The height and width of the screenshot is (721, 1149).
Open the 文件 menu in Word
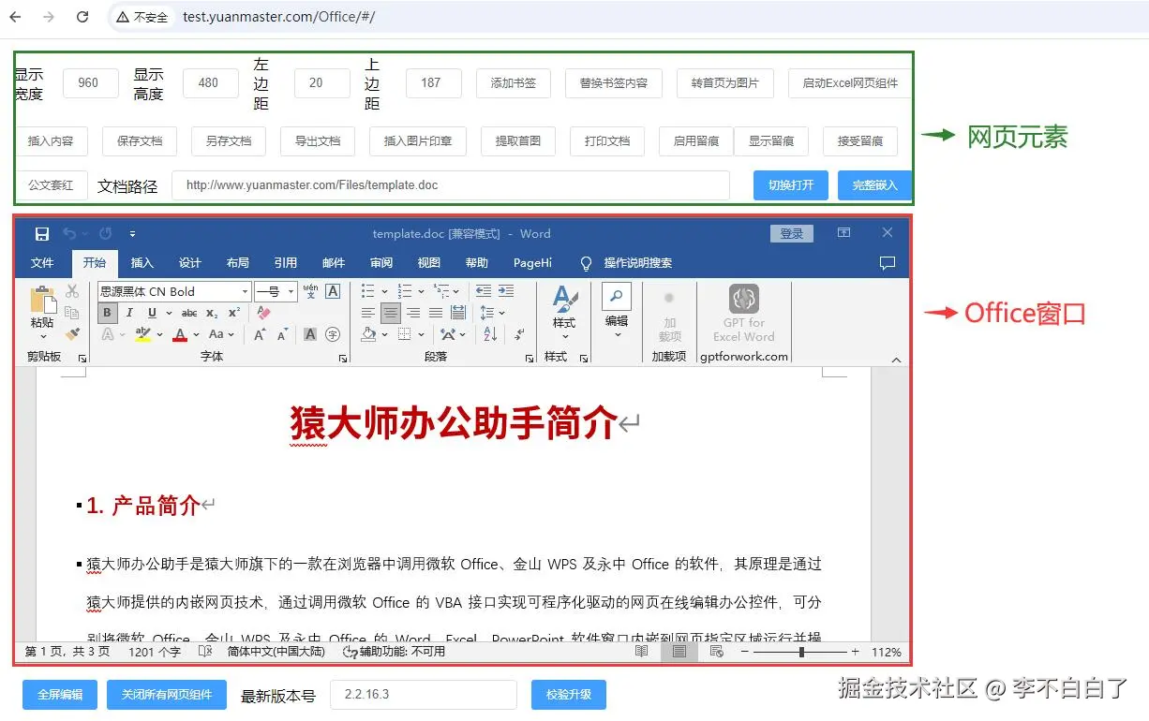tap(43, 263)
